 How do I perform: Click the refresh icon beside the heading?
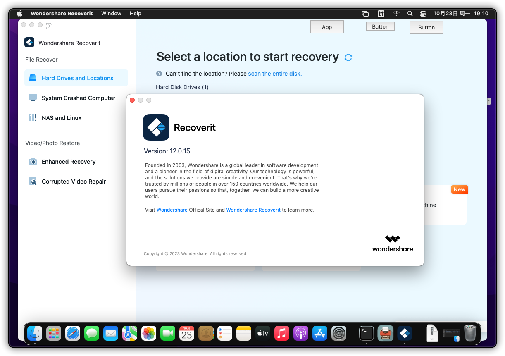(x=348, y=57)
